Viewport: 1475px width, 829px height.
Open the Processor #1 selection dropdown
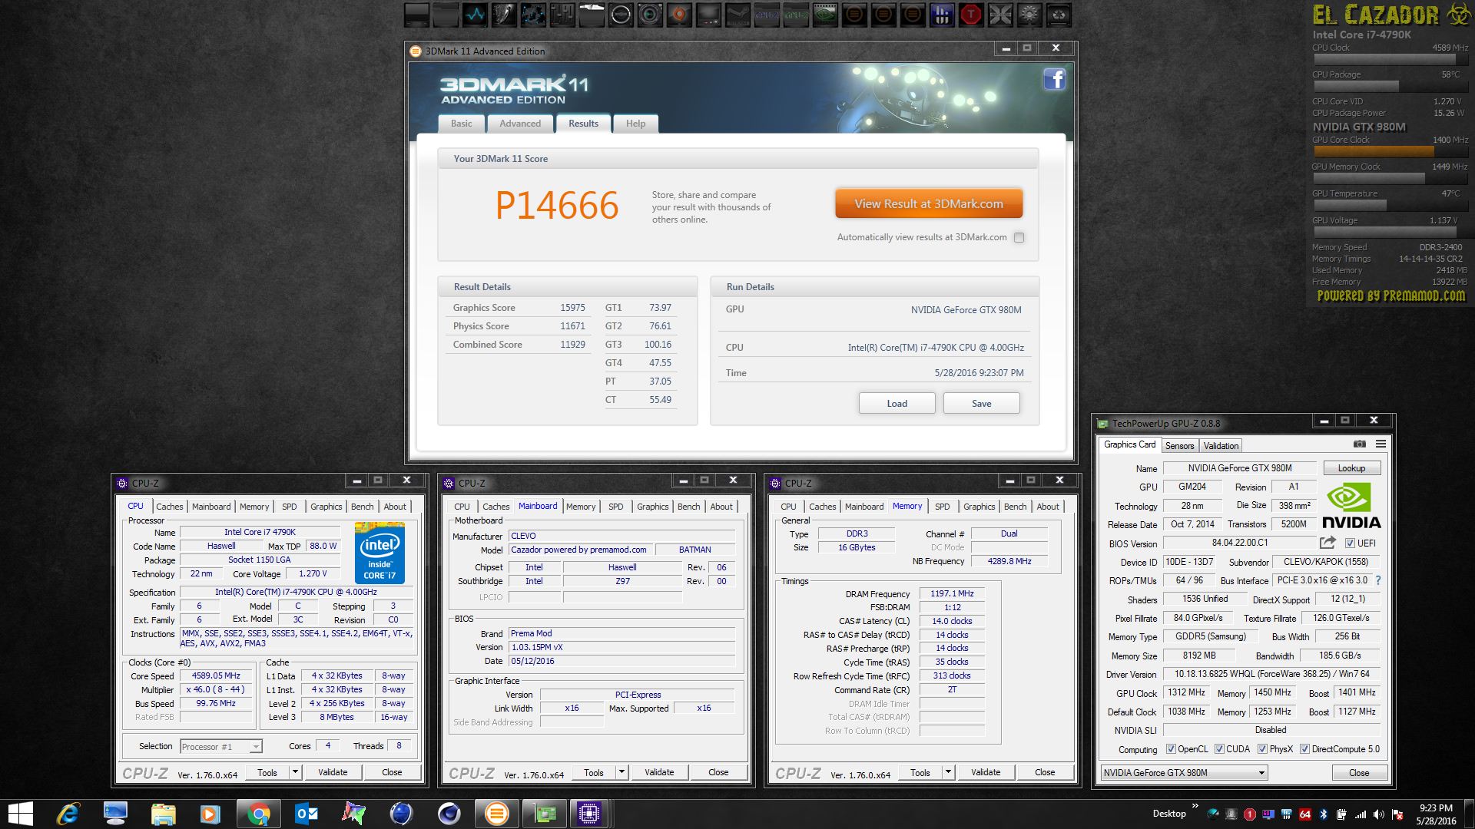coord(220,746)
